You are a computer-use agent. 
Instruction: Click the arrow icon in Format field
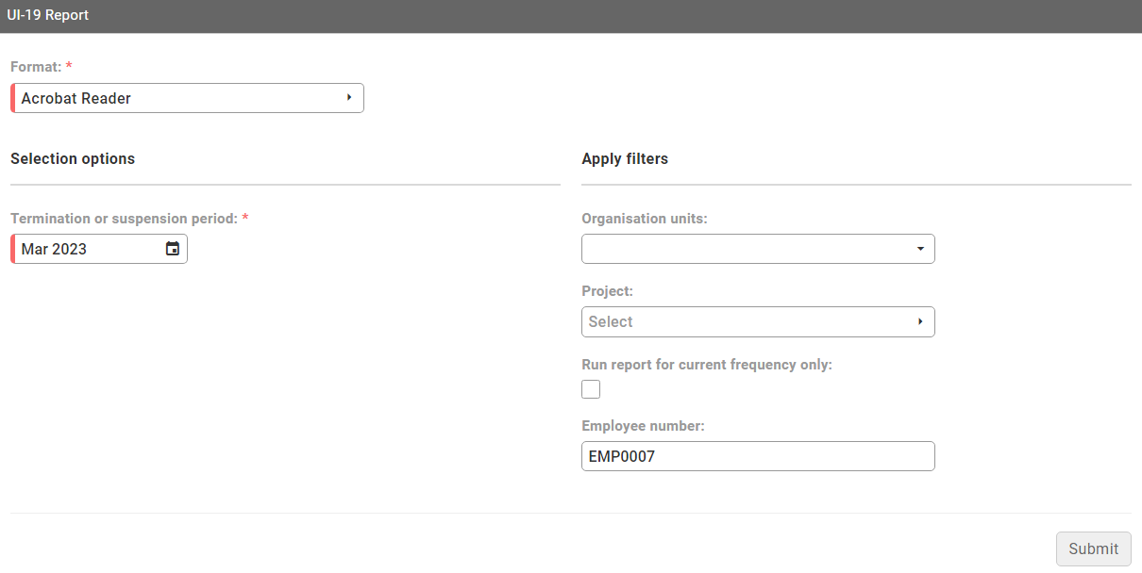click(349, 98)
